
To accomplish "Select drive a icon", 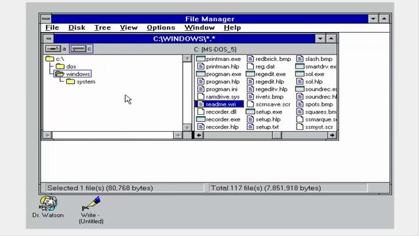I will pyautogui.click(x=53, y=49).
